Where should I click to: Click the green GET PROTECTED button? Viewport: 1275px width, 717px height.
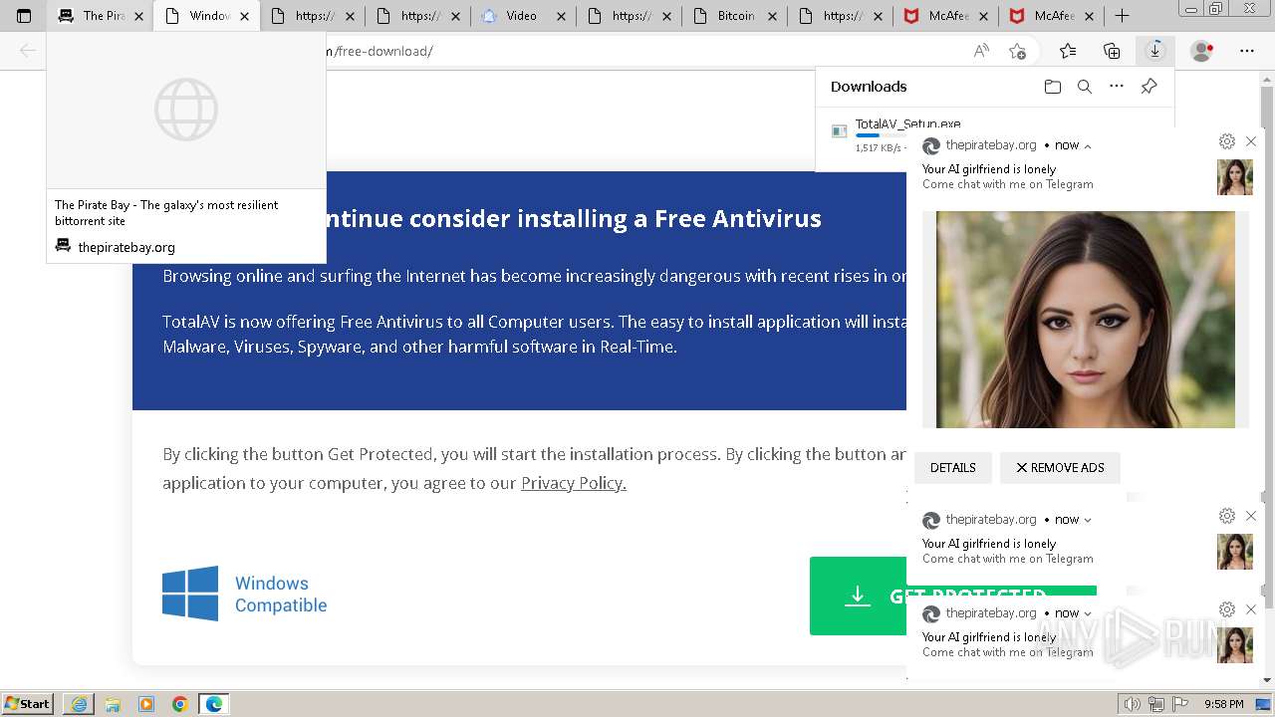[x=859, y=596]
